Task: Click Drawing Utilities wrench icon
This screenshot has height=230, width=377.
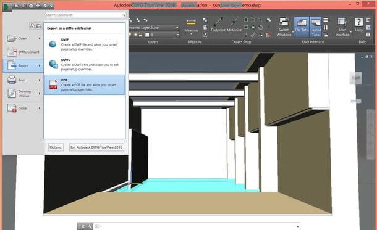Action: (12, 93)
